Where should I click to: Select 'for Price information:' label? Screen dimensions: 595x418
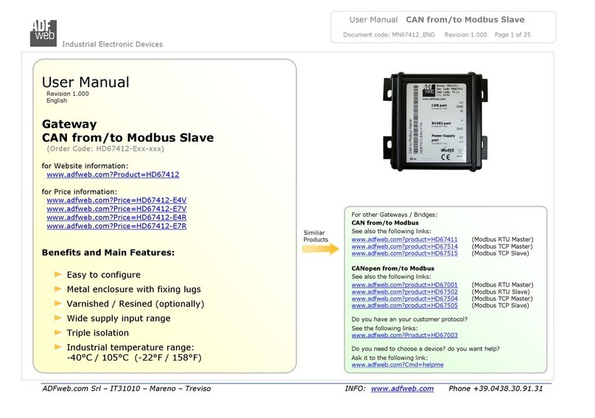tap(80, 191)
